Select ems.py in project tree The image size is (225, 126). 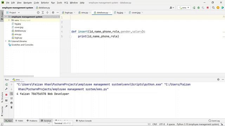coord(18,34)
